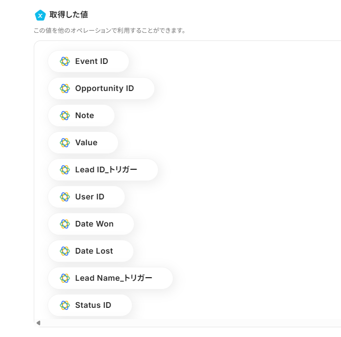The image size is (341, 337).
Task: Click the icon beside Value
Action: click(65, 143)
